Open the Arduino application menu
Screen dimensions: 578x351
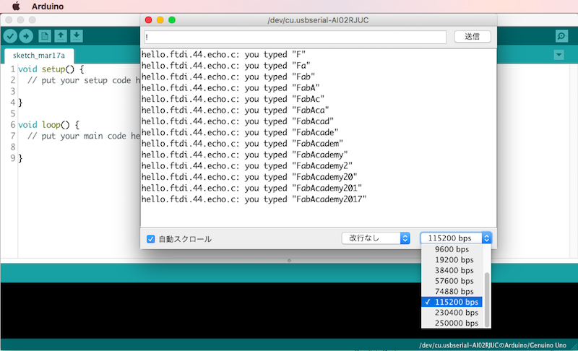(48, 6)
